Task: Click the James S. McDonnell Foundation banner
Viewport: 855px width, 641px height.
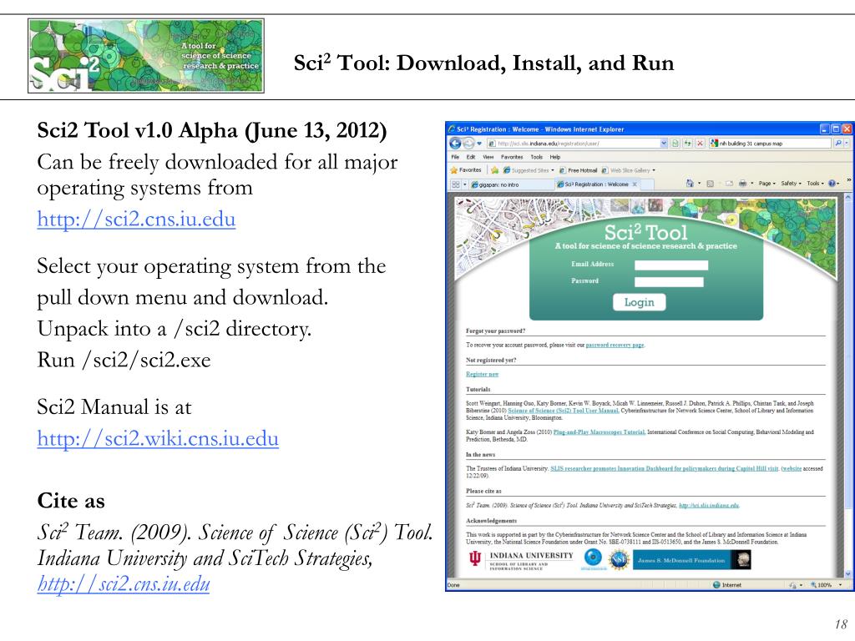Action: click(x=691, y=559)
